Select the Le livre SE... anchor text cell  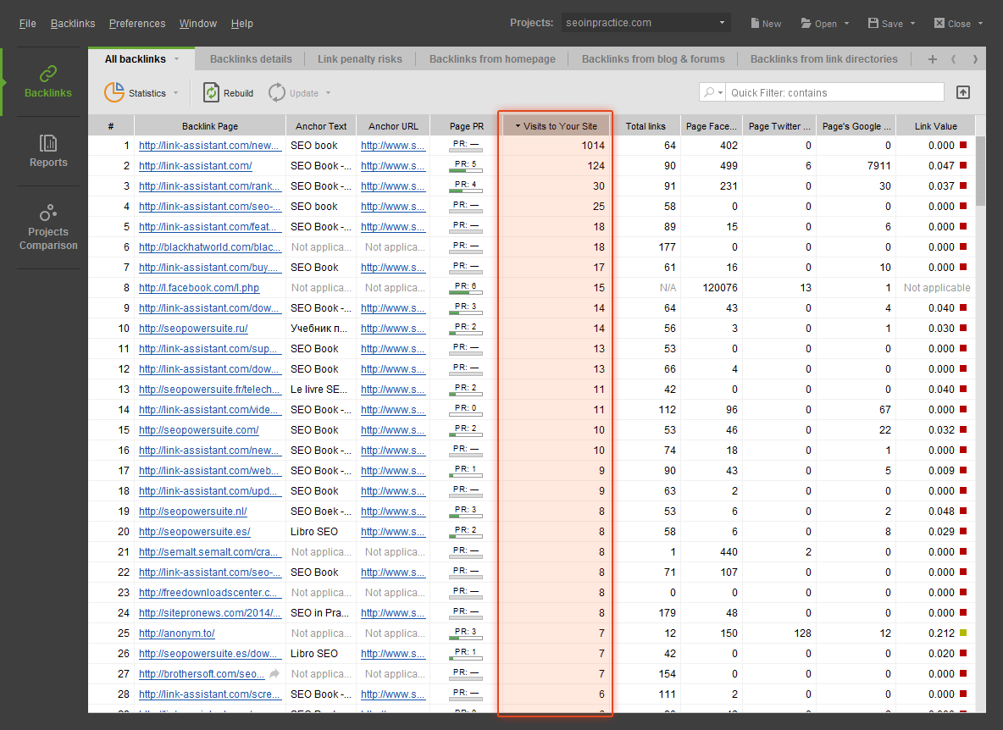320,390
